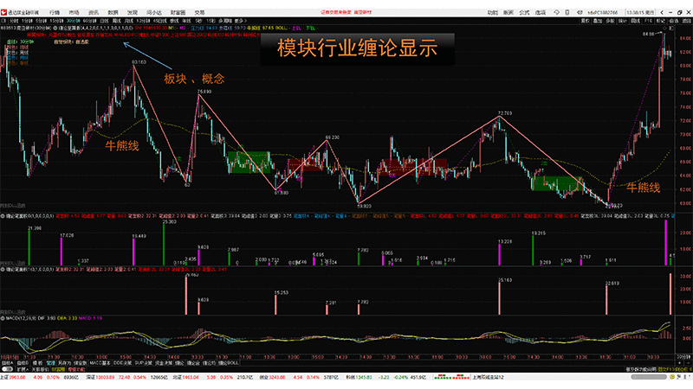Click the 通达信 app logo icon
Screen dimensions: 693x389
point(5,12)
